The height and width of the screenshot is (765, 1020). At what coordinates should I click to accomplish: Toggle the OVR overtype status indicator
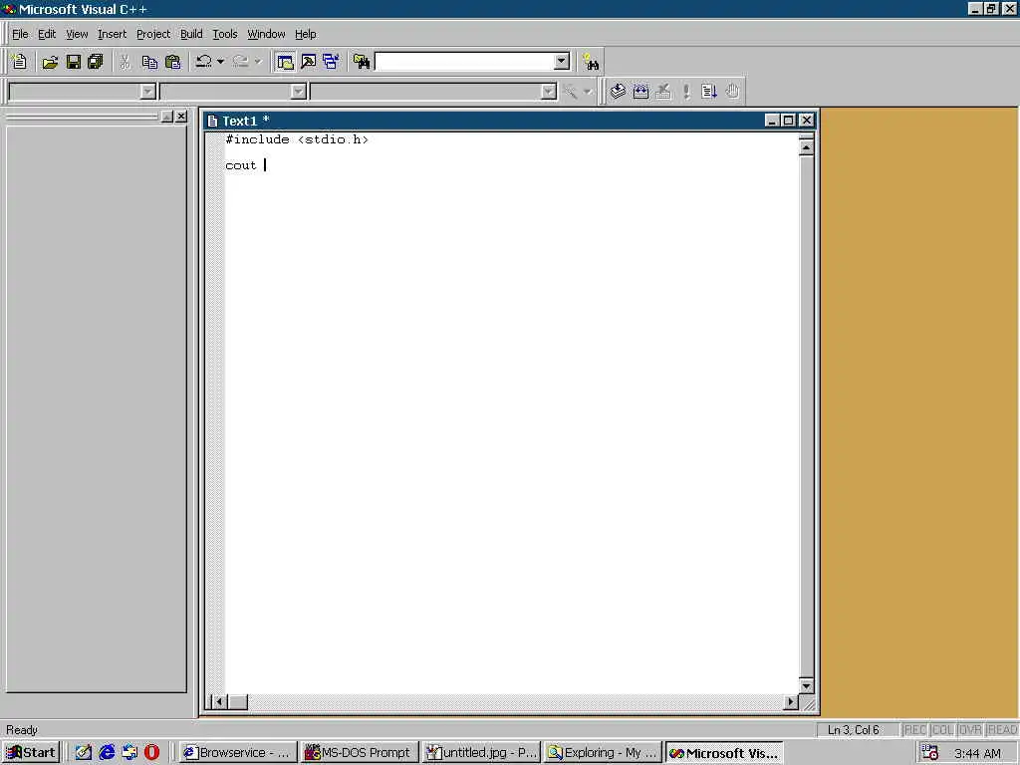[x=970, y=730]
